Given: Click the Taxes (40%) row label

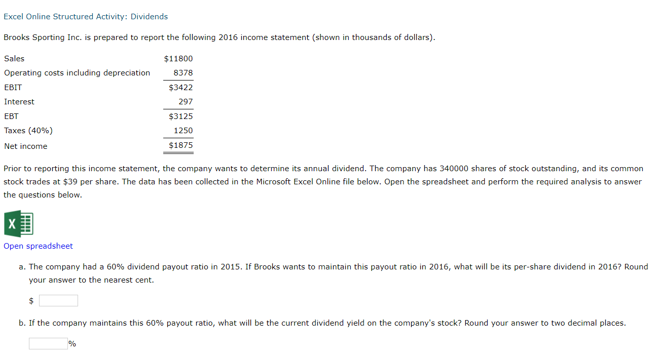Looking at the screenshot, I should click(x=28, y=130).
